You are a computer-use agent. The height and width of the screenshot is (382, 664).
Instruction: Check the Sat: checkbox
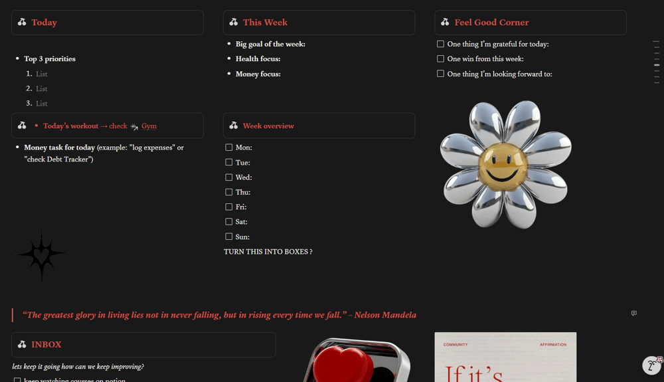coord(228,221)
